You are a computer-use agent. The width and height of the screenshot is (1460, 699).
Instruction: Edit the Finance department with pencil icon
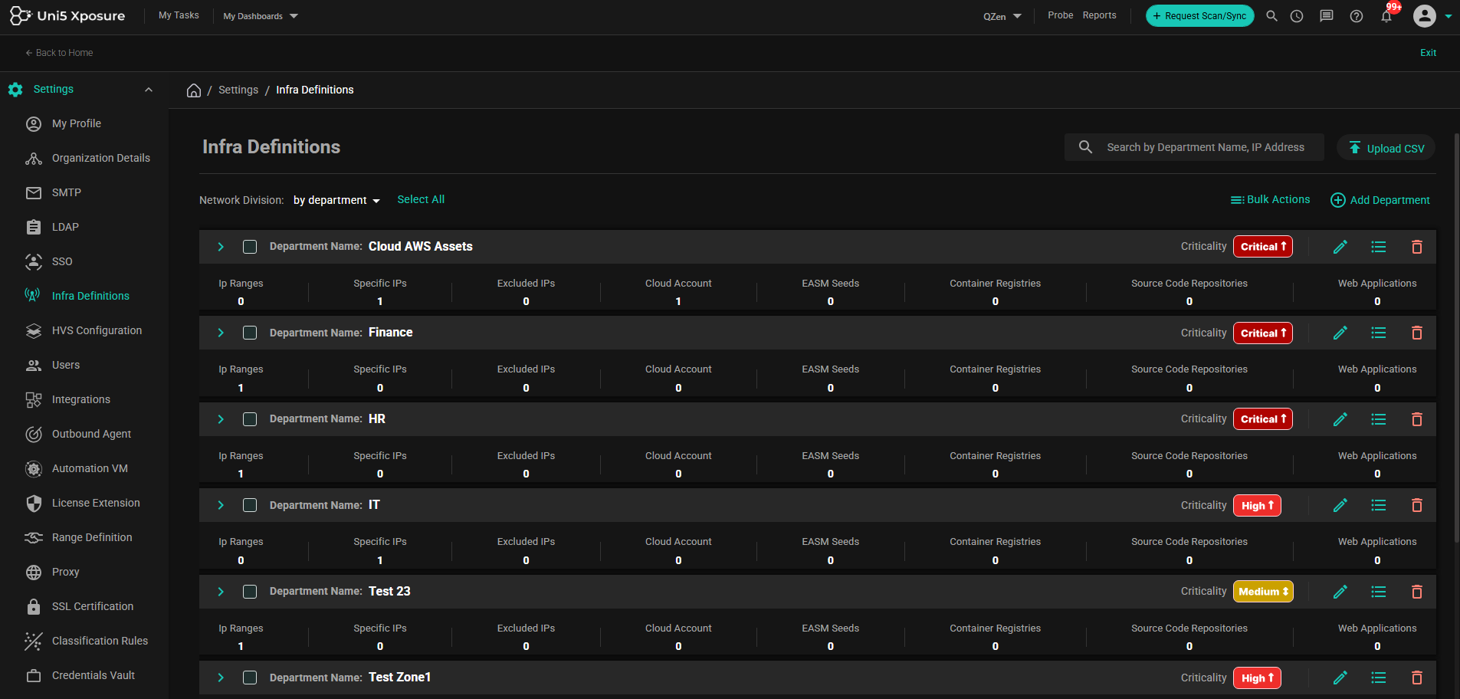pos(1340,333)
